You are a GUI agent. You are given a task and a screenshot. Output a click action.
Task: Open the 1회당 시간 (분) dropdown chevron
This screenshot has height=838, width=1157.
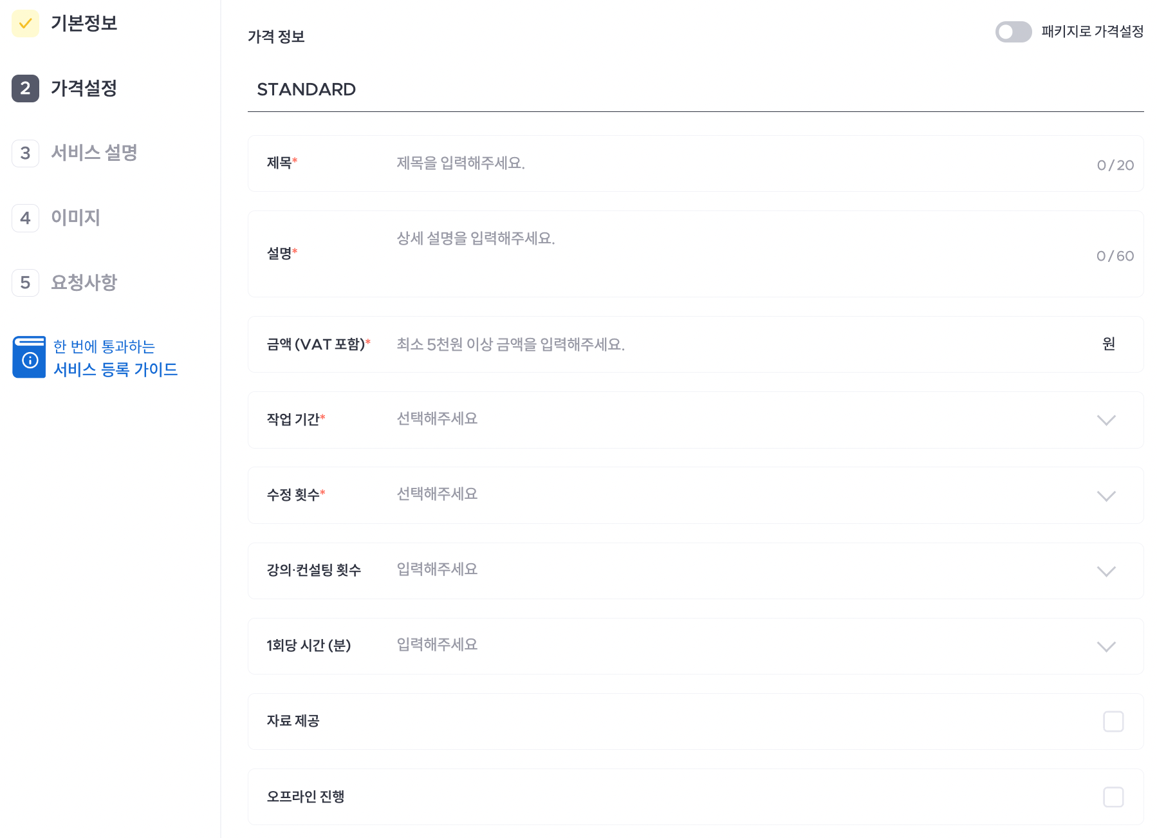(x=1106, y=646)
